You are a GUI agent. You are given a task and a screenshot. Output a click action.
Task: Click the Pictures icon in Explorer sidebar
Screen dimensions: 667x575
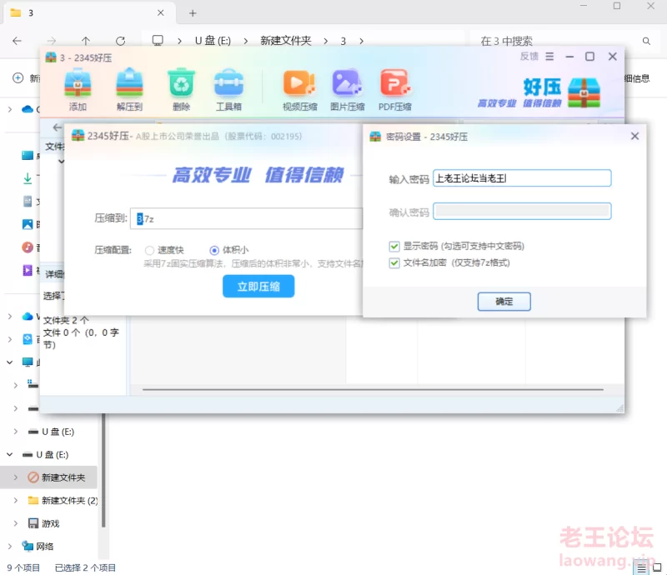(28, 224)
